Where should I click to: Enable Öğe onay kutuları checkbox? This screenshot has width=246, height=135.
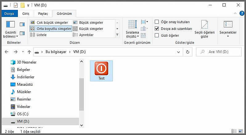[x=157, y=22]
